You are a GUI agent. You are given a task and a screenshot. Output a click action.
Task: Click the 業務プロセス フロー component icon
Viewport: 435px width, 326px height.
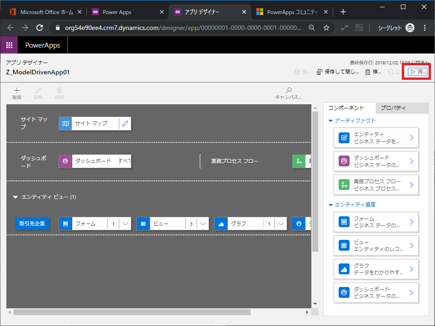coord(344,185)
